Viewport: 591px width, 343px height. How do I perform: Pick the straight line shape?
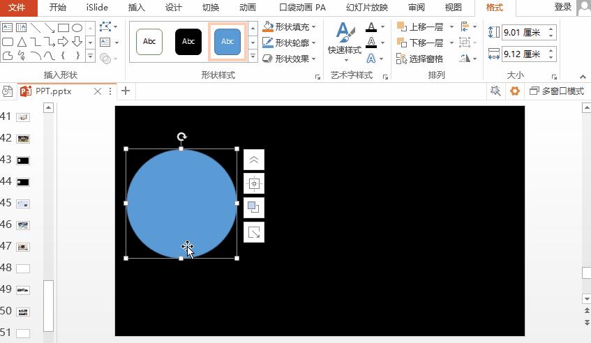(36, 27)
